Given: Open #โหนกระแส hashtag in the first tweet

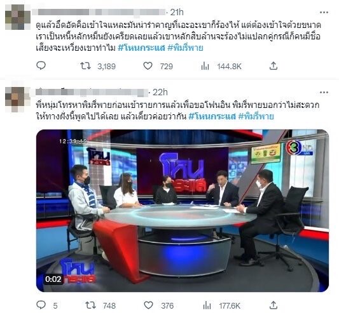Looking at the screenshot, I should [x=141, y=48].
